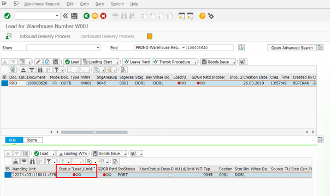Select the PDO document row selector

pyautogui.click(x=5, y=83)
